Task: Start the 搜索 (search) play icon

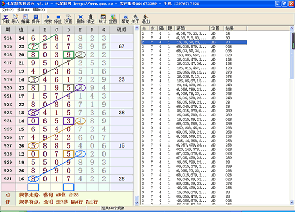Action: pos(48,19)
